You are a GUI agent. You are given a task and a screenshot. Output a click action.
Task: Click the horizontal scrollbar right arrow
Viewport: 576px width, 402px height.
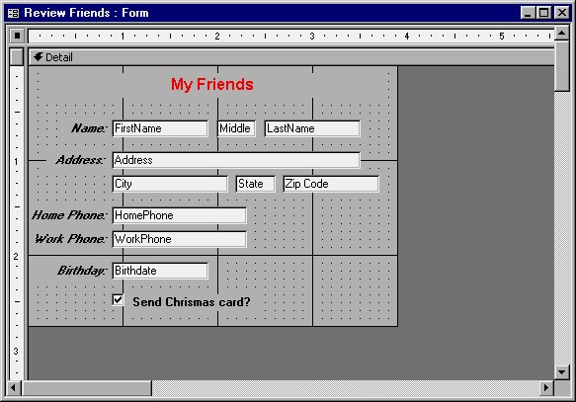point(546,388)
